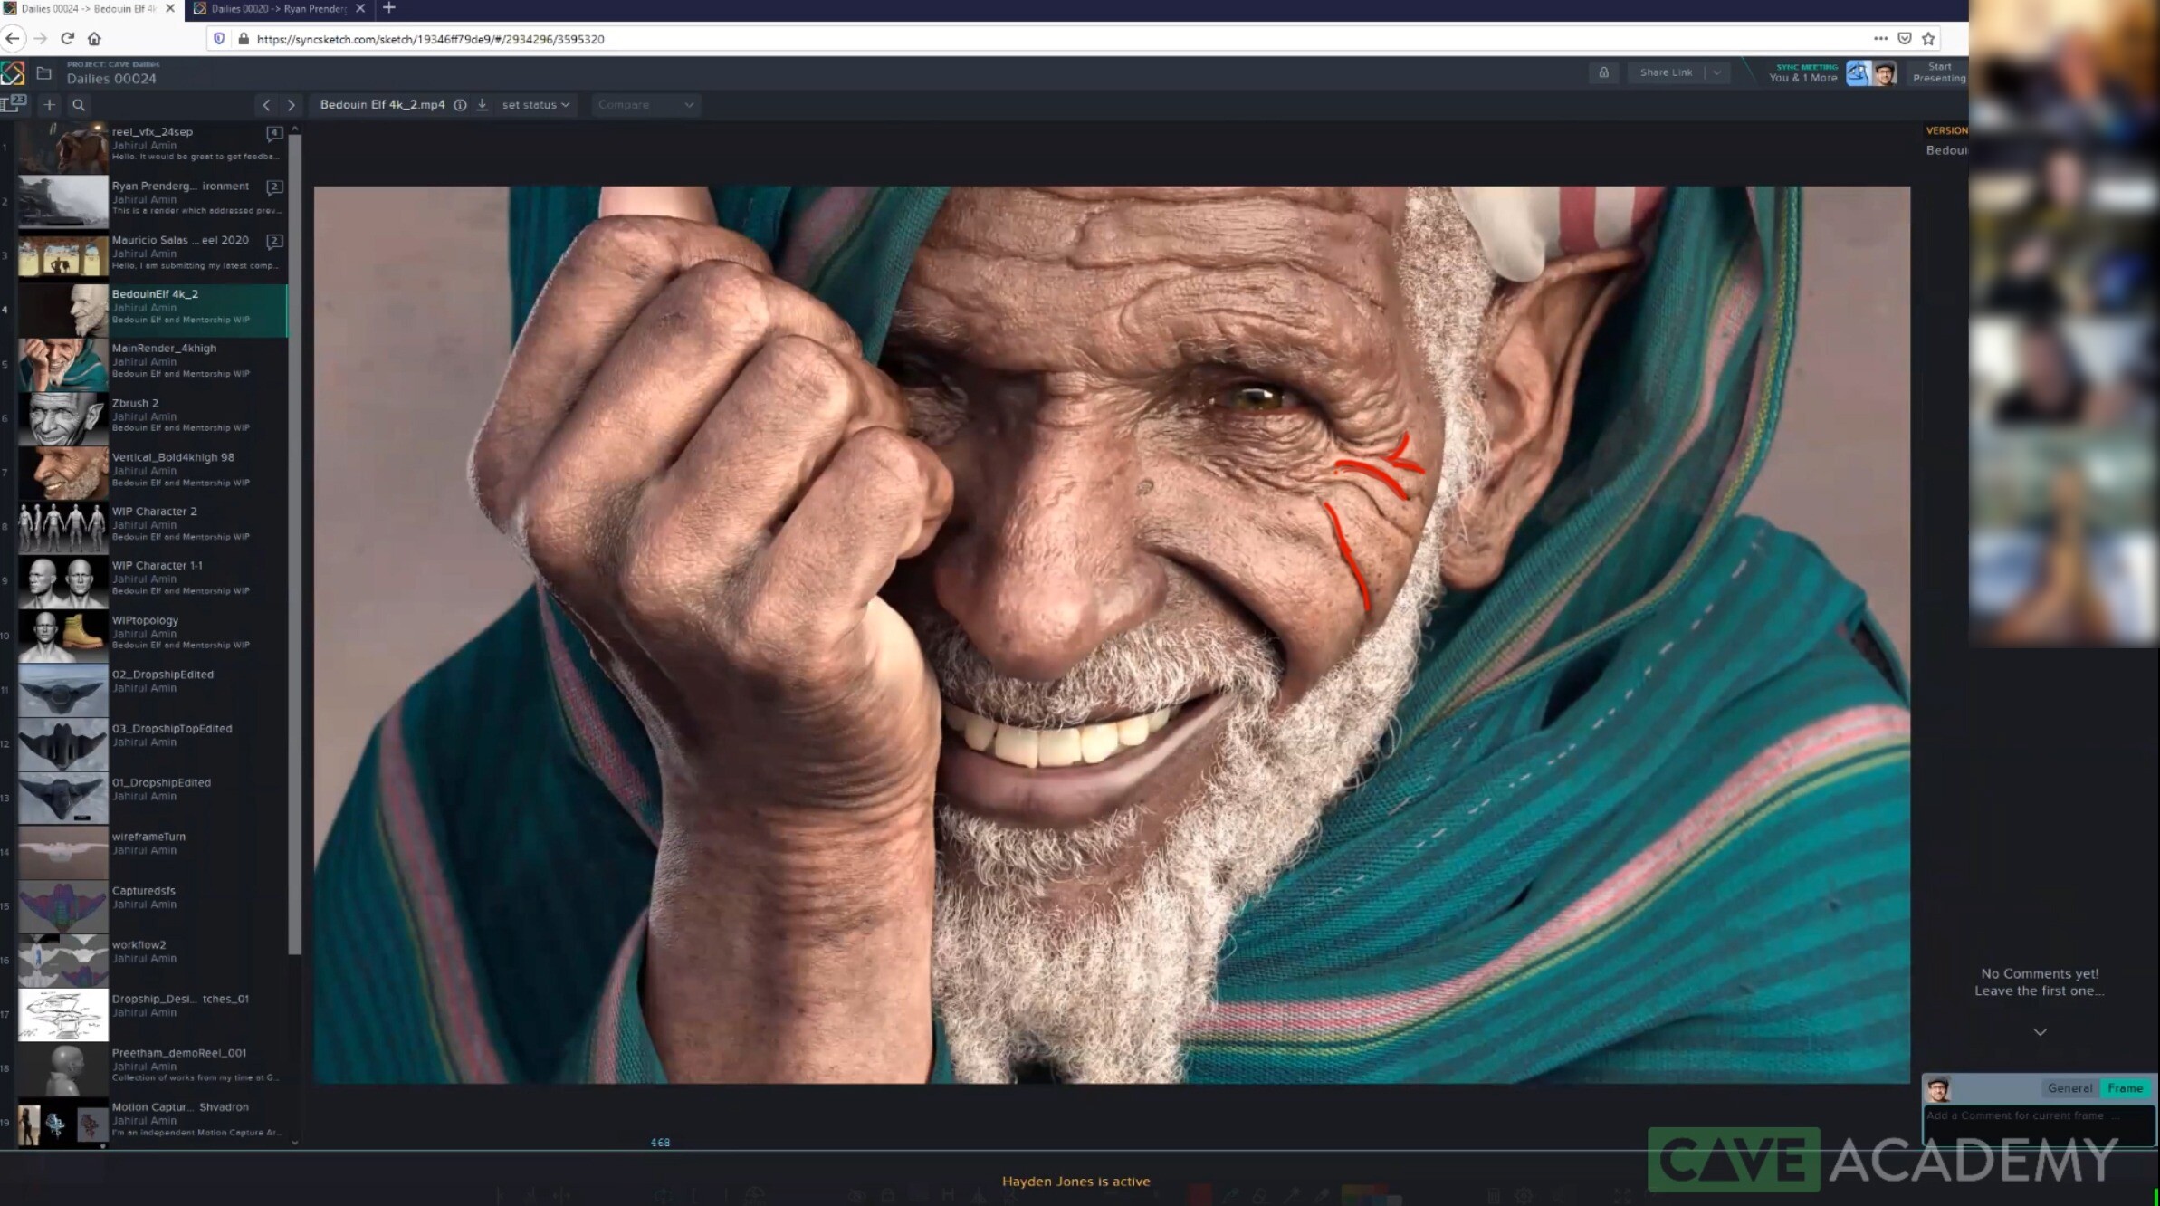Screen dimensions: 2160x1206
Task: Select the 03_DropshipTopEdited item
Action: tap(152, 743)
